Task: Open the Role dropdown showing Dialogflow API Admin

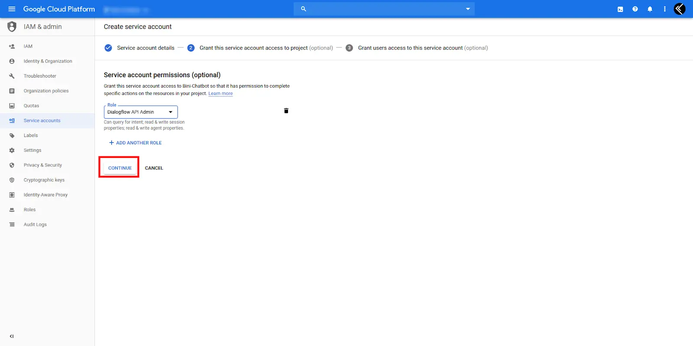Action: click(x=141, y=112)
